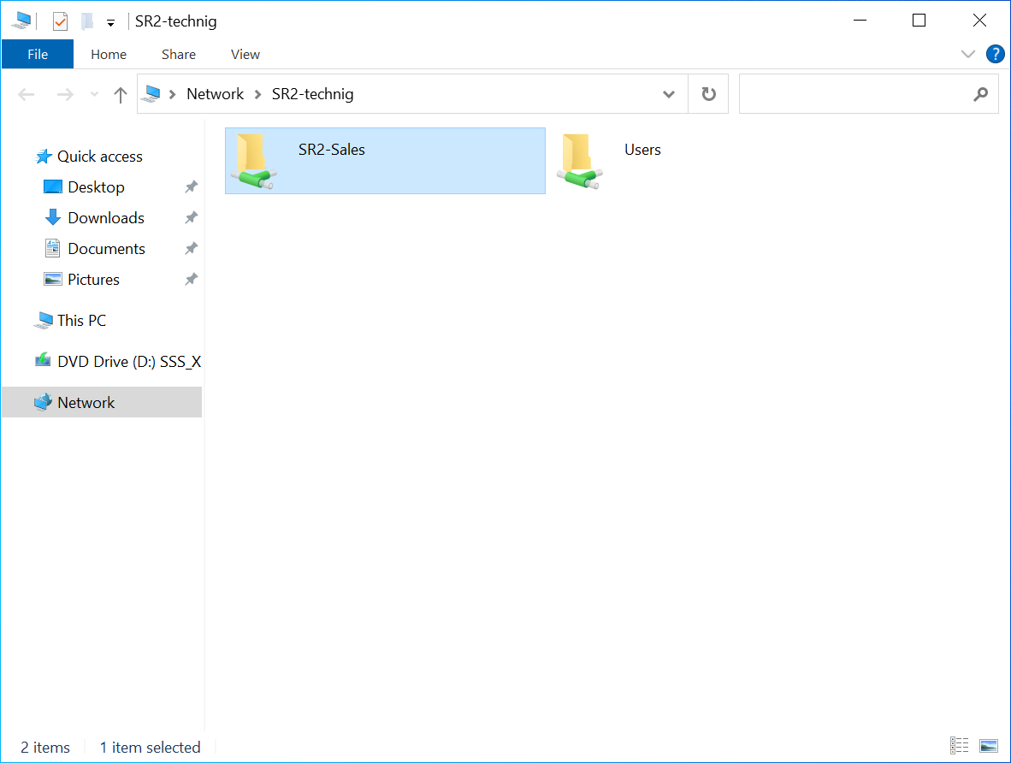Click the Properties icon in quick access toolbar

[x=60, y=21]
